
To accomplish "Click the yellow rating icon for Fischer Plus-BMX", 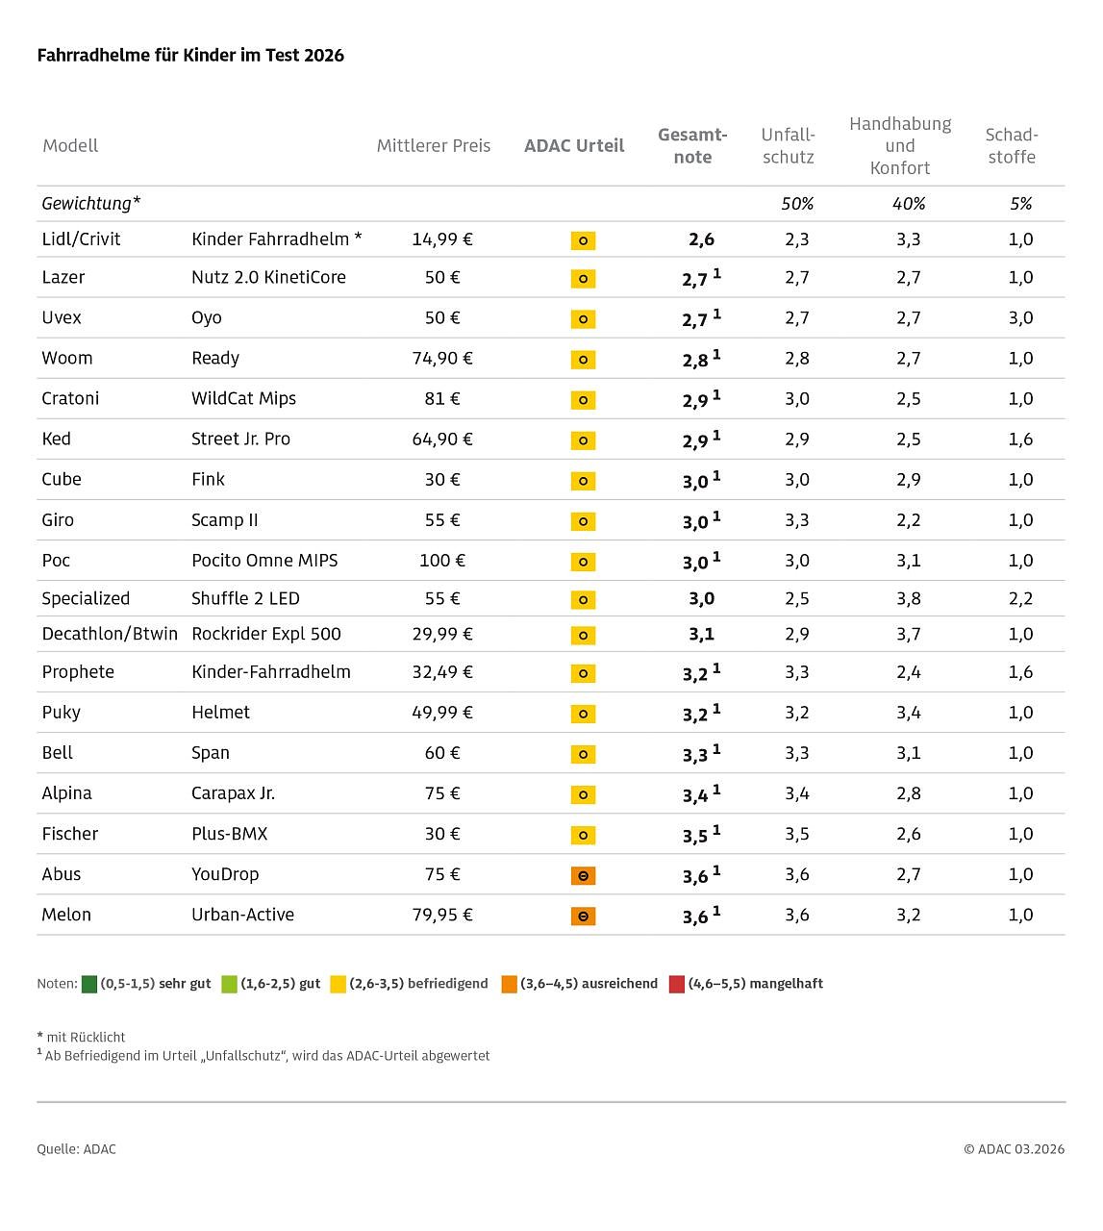I will (x=583, y=836).
